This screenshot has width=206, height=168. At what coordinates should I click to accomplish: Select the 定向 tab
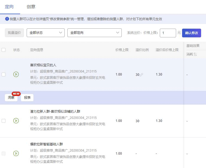pos(10,7)
